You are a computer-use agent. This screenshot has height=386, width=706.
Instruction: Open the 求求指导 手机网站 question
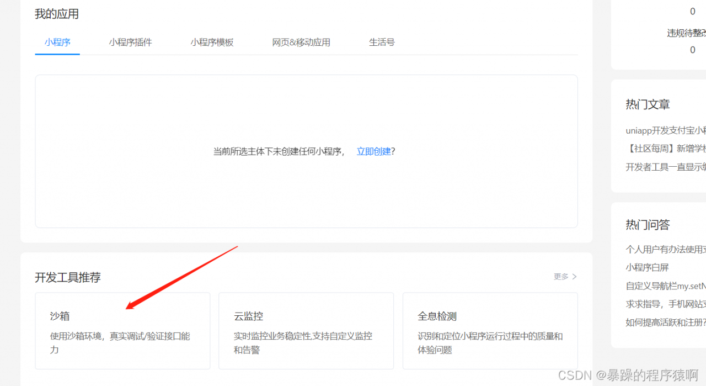point(663,304)
